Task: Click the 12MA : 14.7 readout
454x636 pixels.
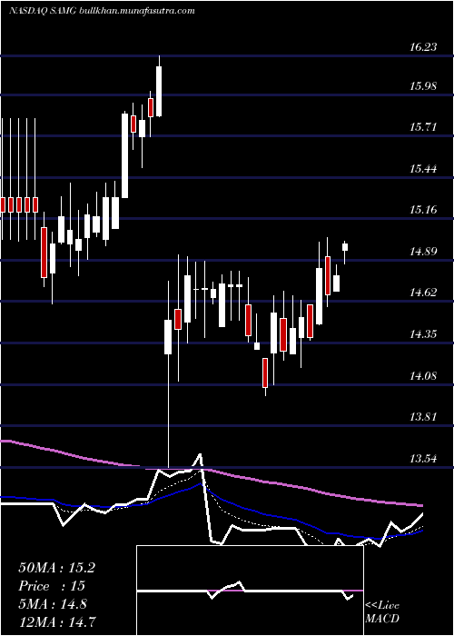Action: [x=57, y=621]
